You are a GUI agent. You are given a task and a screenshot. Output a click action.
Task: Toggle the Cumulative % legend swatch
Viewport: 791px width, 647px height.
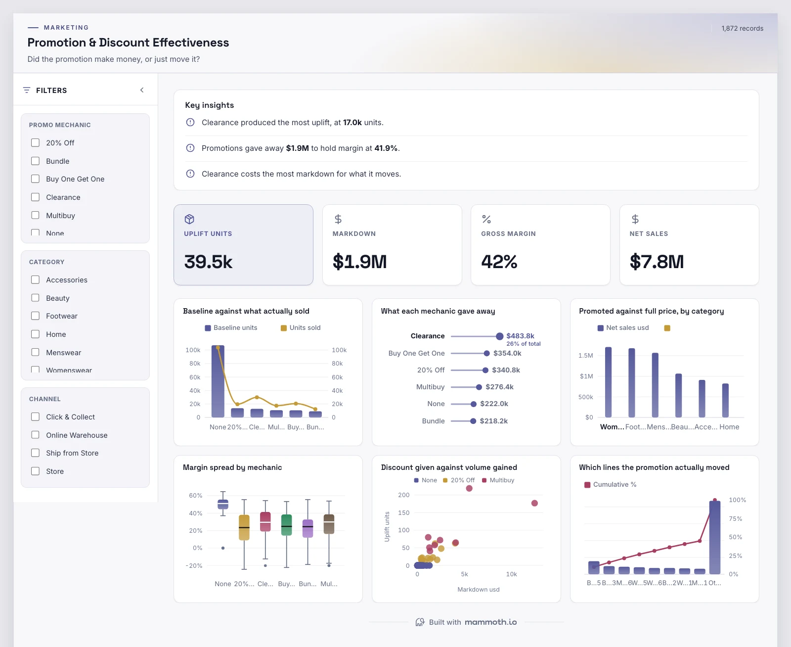pos(587,485)
